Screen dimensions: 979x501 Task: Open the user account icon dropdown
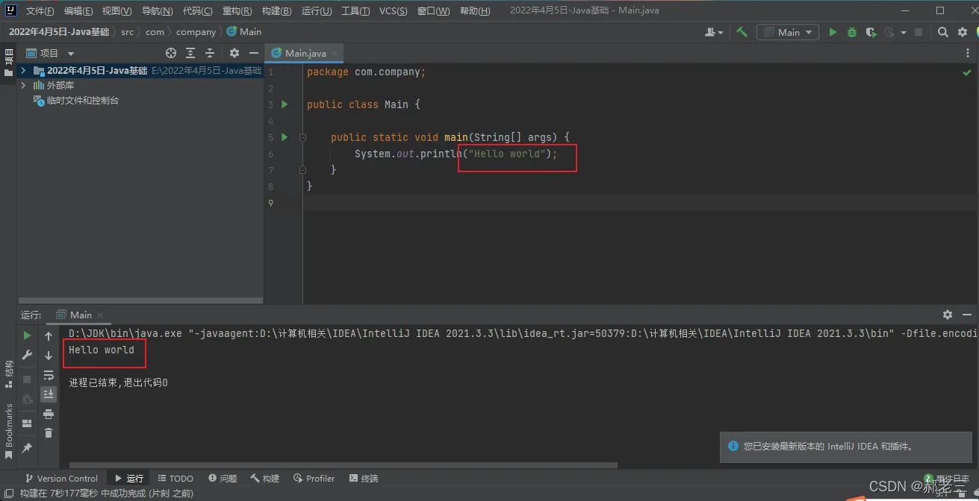point(714,32)
